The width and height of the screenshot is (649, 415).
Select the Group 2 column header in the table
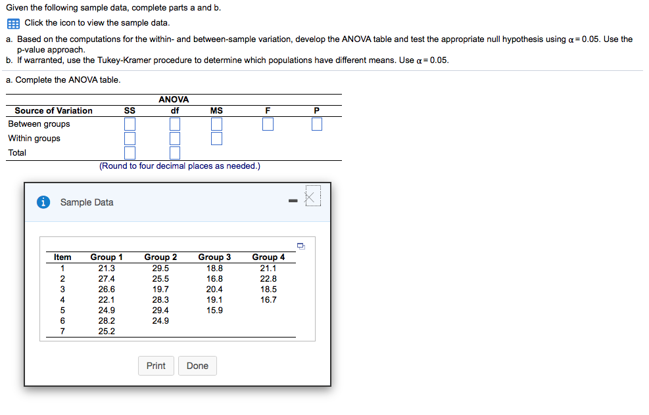160,257
